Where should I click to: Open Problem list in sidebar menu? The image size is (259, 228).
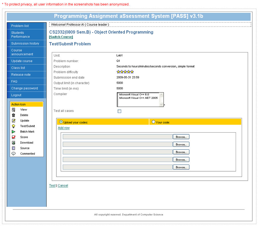20,26
